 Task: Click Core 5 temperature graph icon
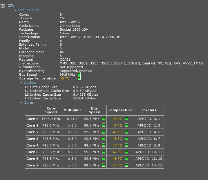(126, 152)
